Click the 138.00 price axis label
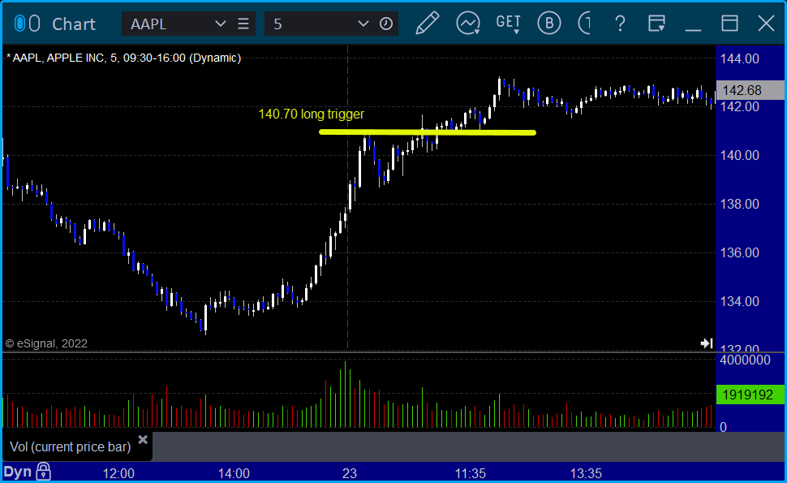Viewport: 787px width, 483px height. [740, 204]
